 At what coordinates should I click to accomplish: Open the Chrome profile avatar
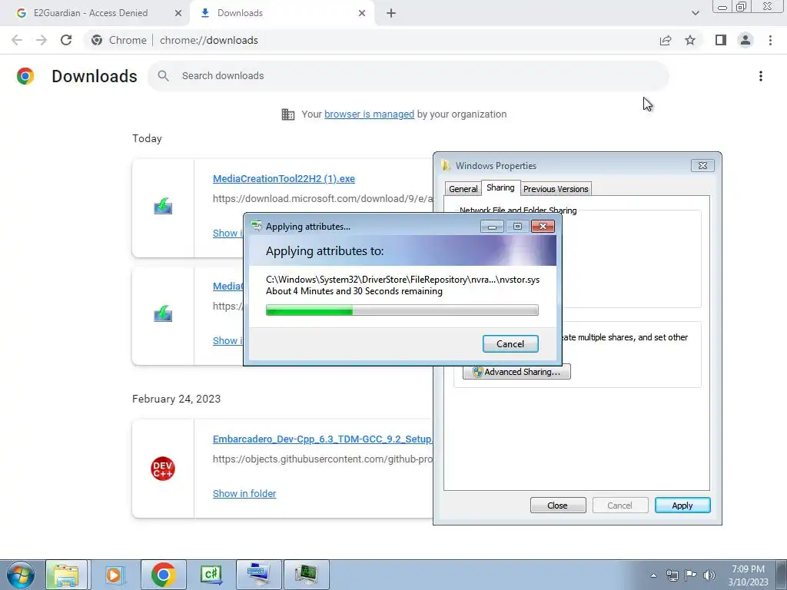[x=745, y=40]
